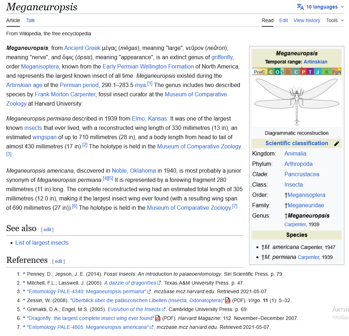The image size is (349, 336).
Task: Click citation [7] footnote link
Action: click(x=235, y=206)
